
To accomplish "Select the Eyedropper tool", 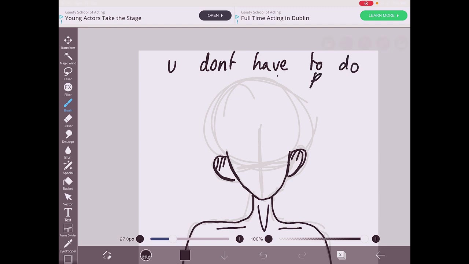I will (x=68, y=246).
